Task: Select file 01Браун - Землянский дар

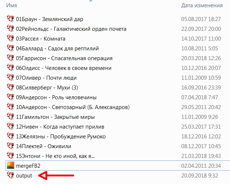Action: [x=49, y=19]
